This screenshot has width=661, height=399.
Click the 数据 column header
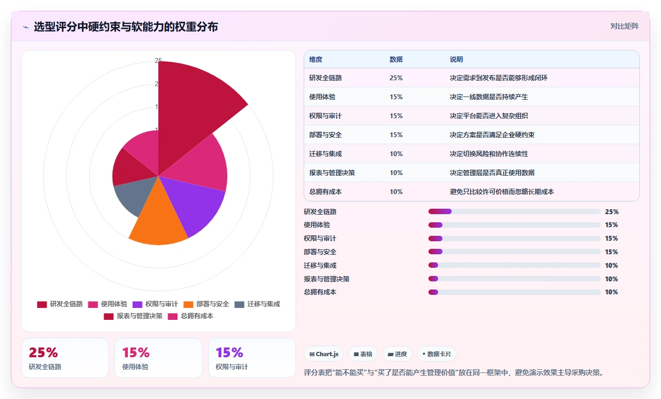(x=396, y=60)
